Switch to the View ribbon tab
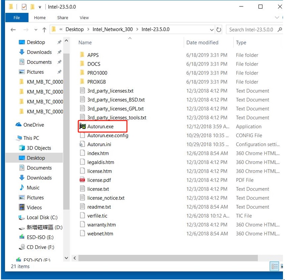This screenshot has height=280, width=285. pyautogui.click(x=84, y=18)
